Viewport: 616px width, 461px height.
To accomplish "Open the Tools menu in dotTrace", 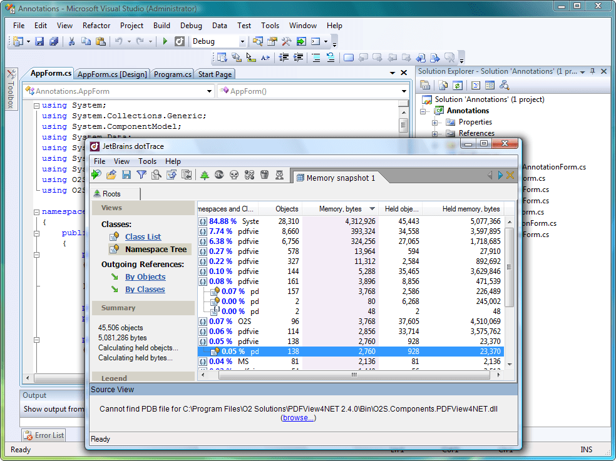I will click(147, 161).
